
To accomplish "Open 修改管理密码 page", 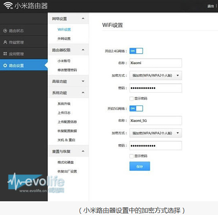I will 67,70.
